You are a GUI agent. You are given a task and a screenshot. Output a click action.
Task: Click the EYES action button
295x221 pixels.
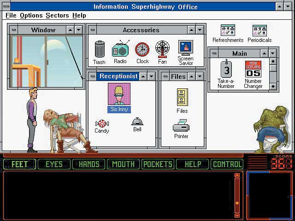(x=54, y=164)
